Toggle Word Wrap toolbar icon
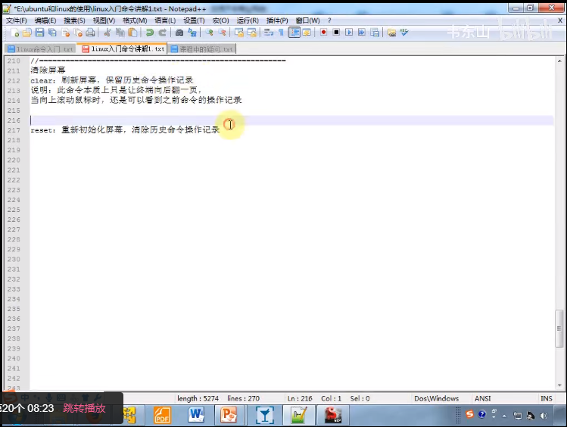567x427 pixels. click(269, 33)
